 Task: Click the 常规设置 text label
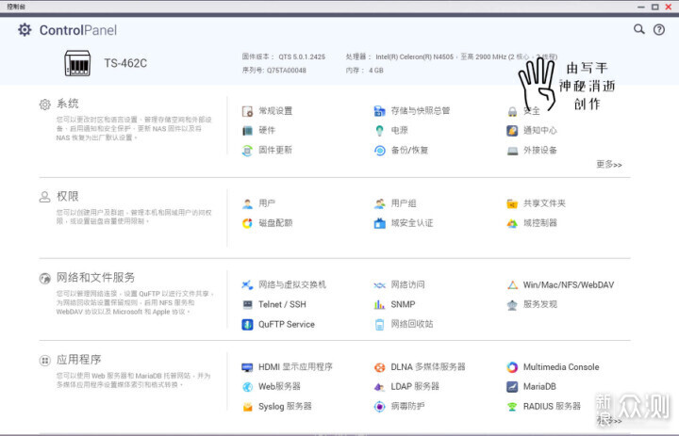(x=275, y=111)
